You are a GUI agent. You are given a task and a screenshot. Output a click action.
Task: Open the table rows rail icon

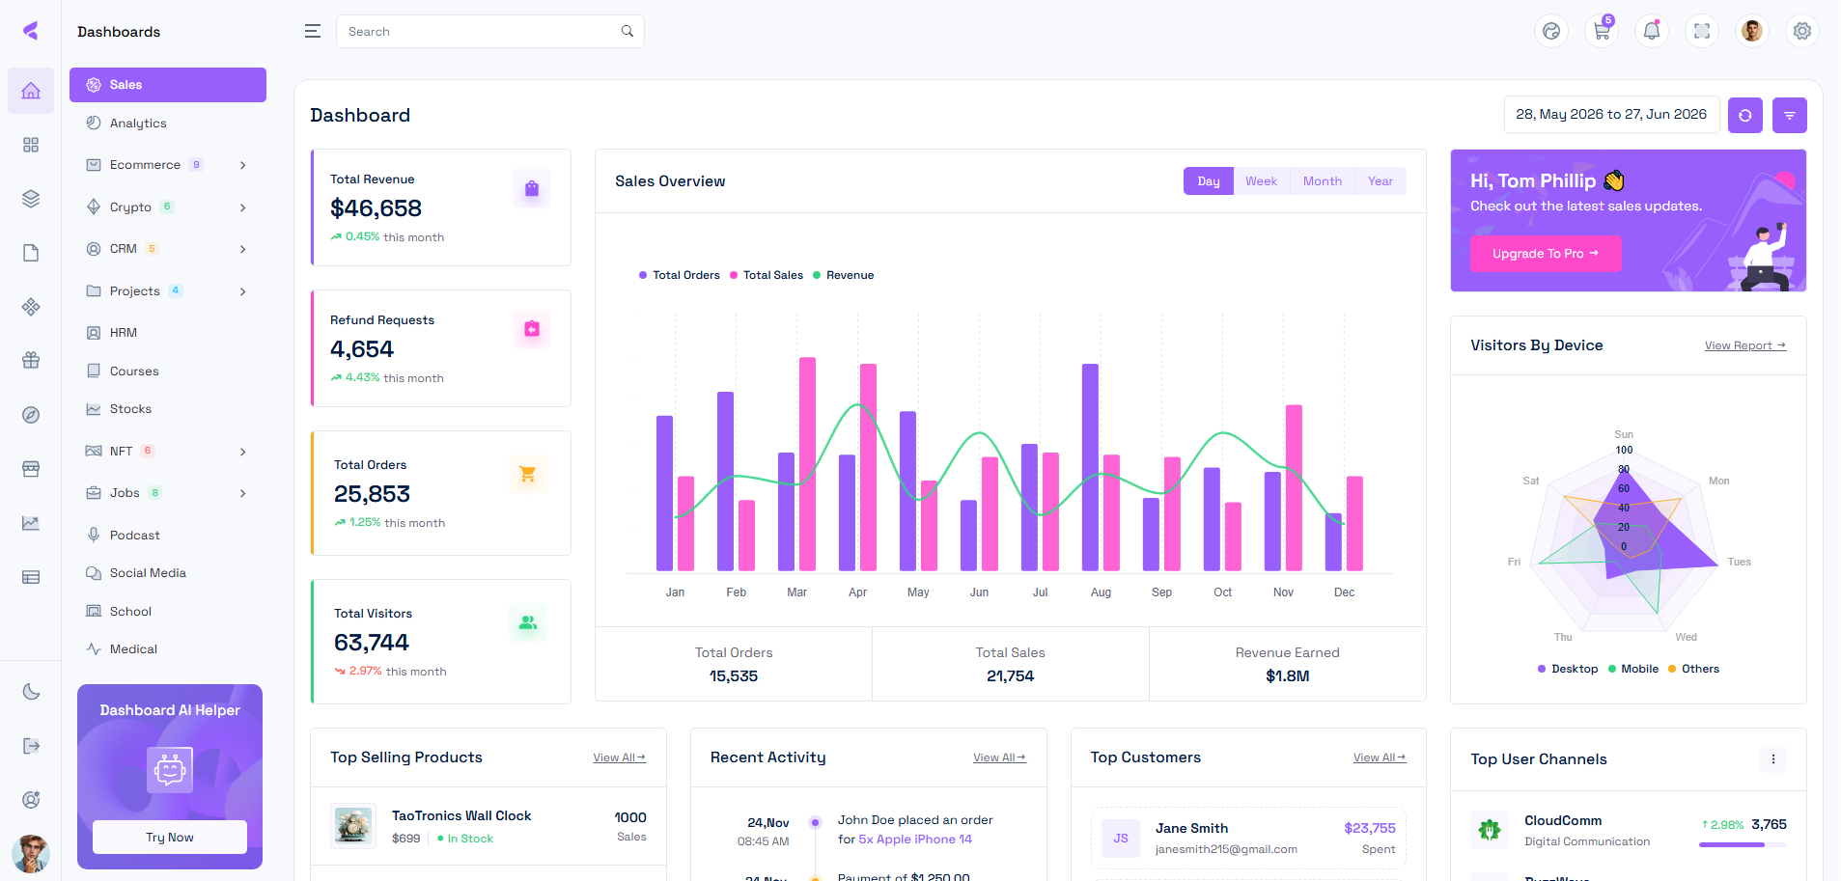tap(31, 577)
